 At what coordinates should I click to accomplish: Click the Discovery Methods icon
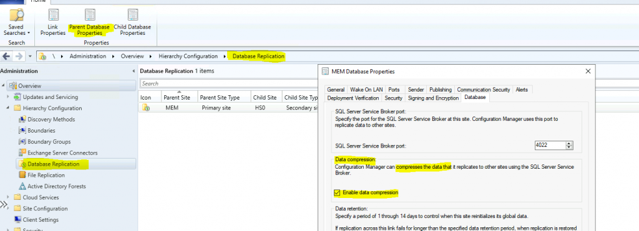(22, 120)
